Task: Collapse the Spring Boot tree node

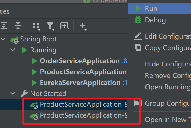Action: pos(3,39)
